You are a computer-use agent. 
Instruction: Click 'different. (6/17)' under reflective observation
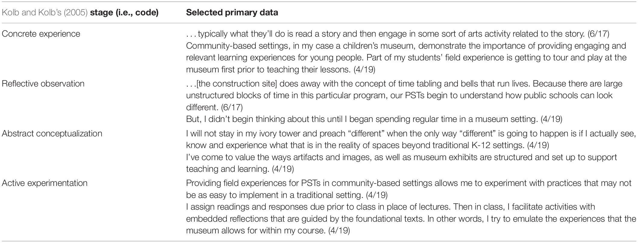coord(214,107)
